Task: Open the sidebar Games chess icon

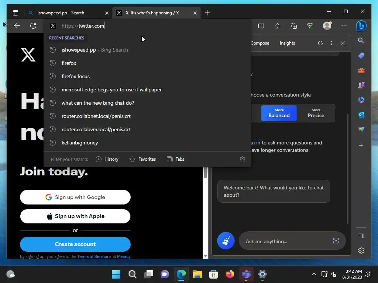Action: [361, 85]
